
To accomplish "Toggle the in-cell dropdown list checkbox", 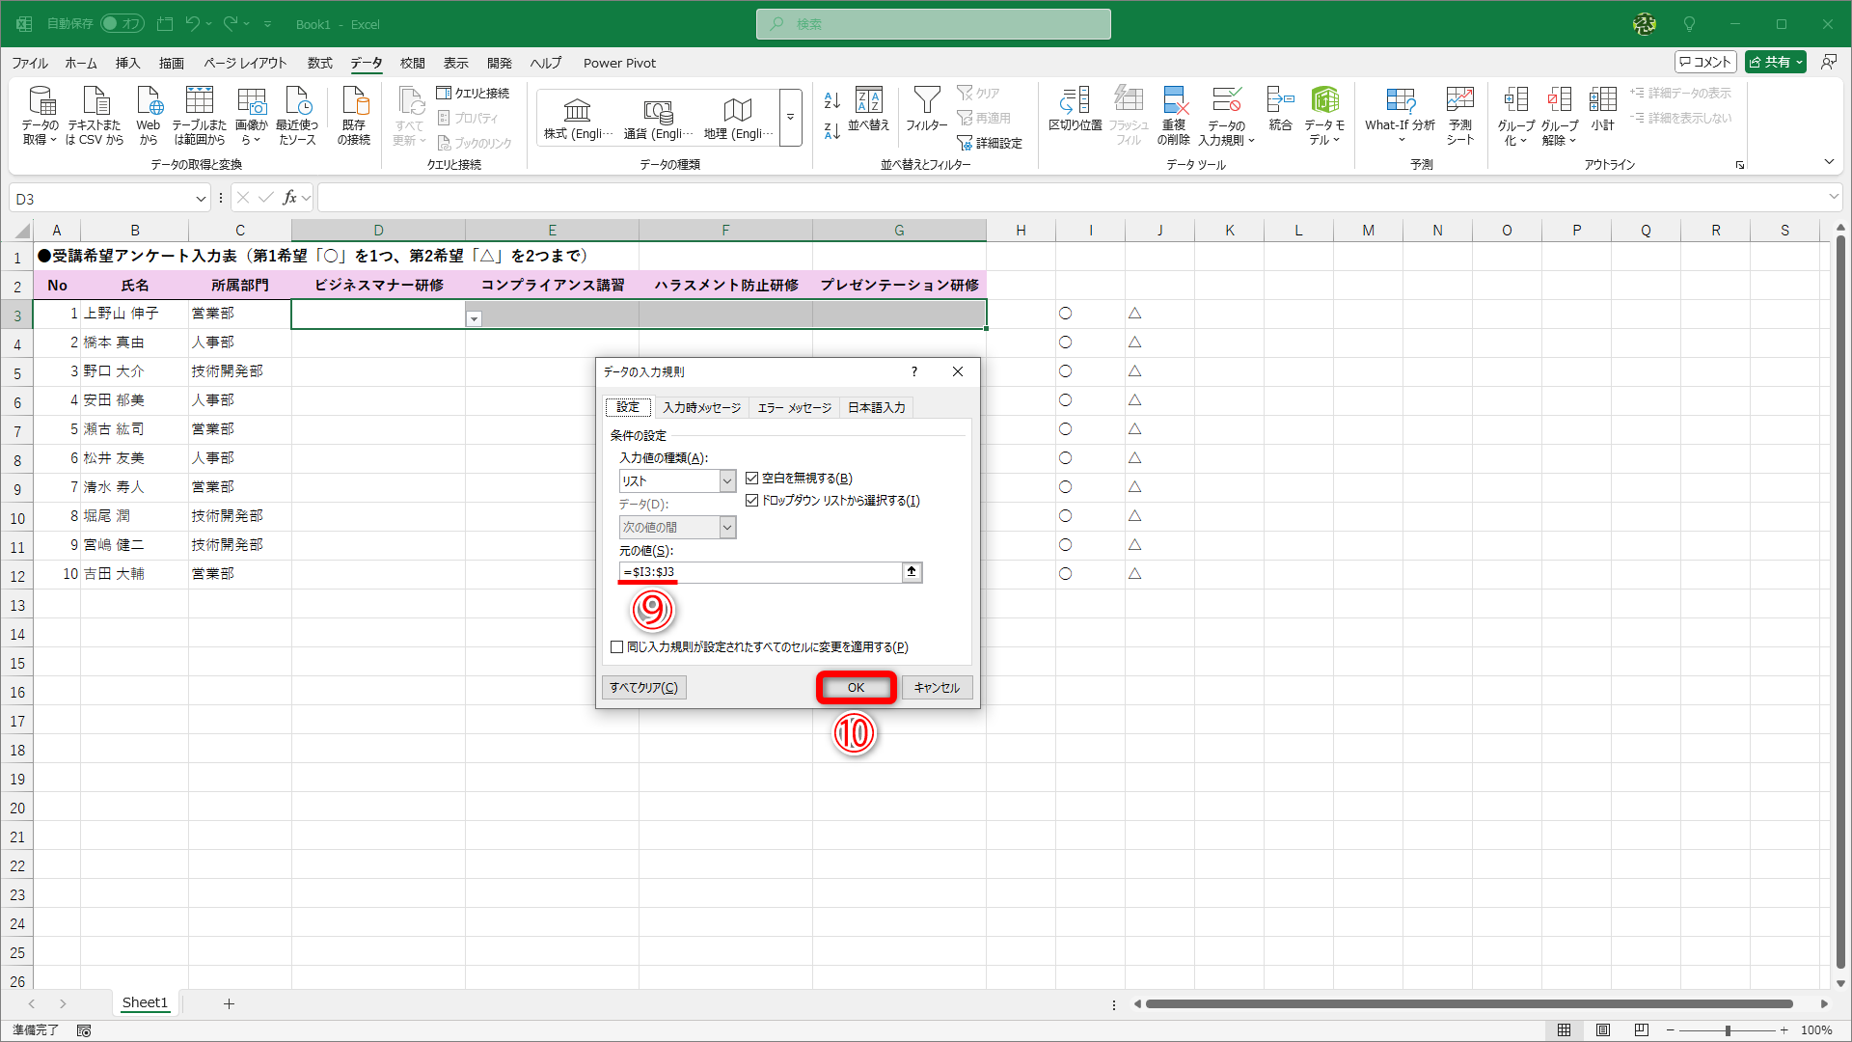I will 752,501.
